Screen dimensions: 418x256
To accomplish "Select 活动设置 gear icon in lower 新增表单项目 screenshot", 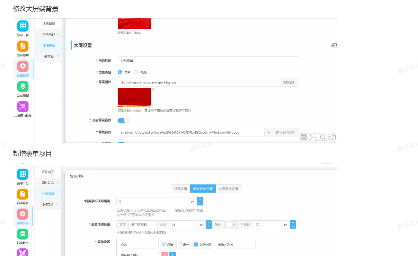I will click(23, 214).
